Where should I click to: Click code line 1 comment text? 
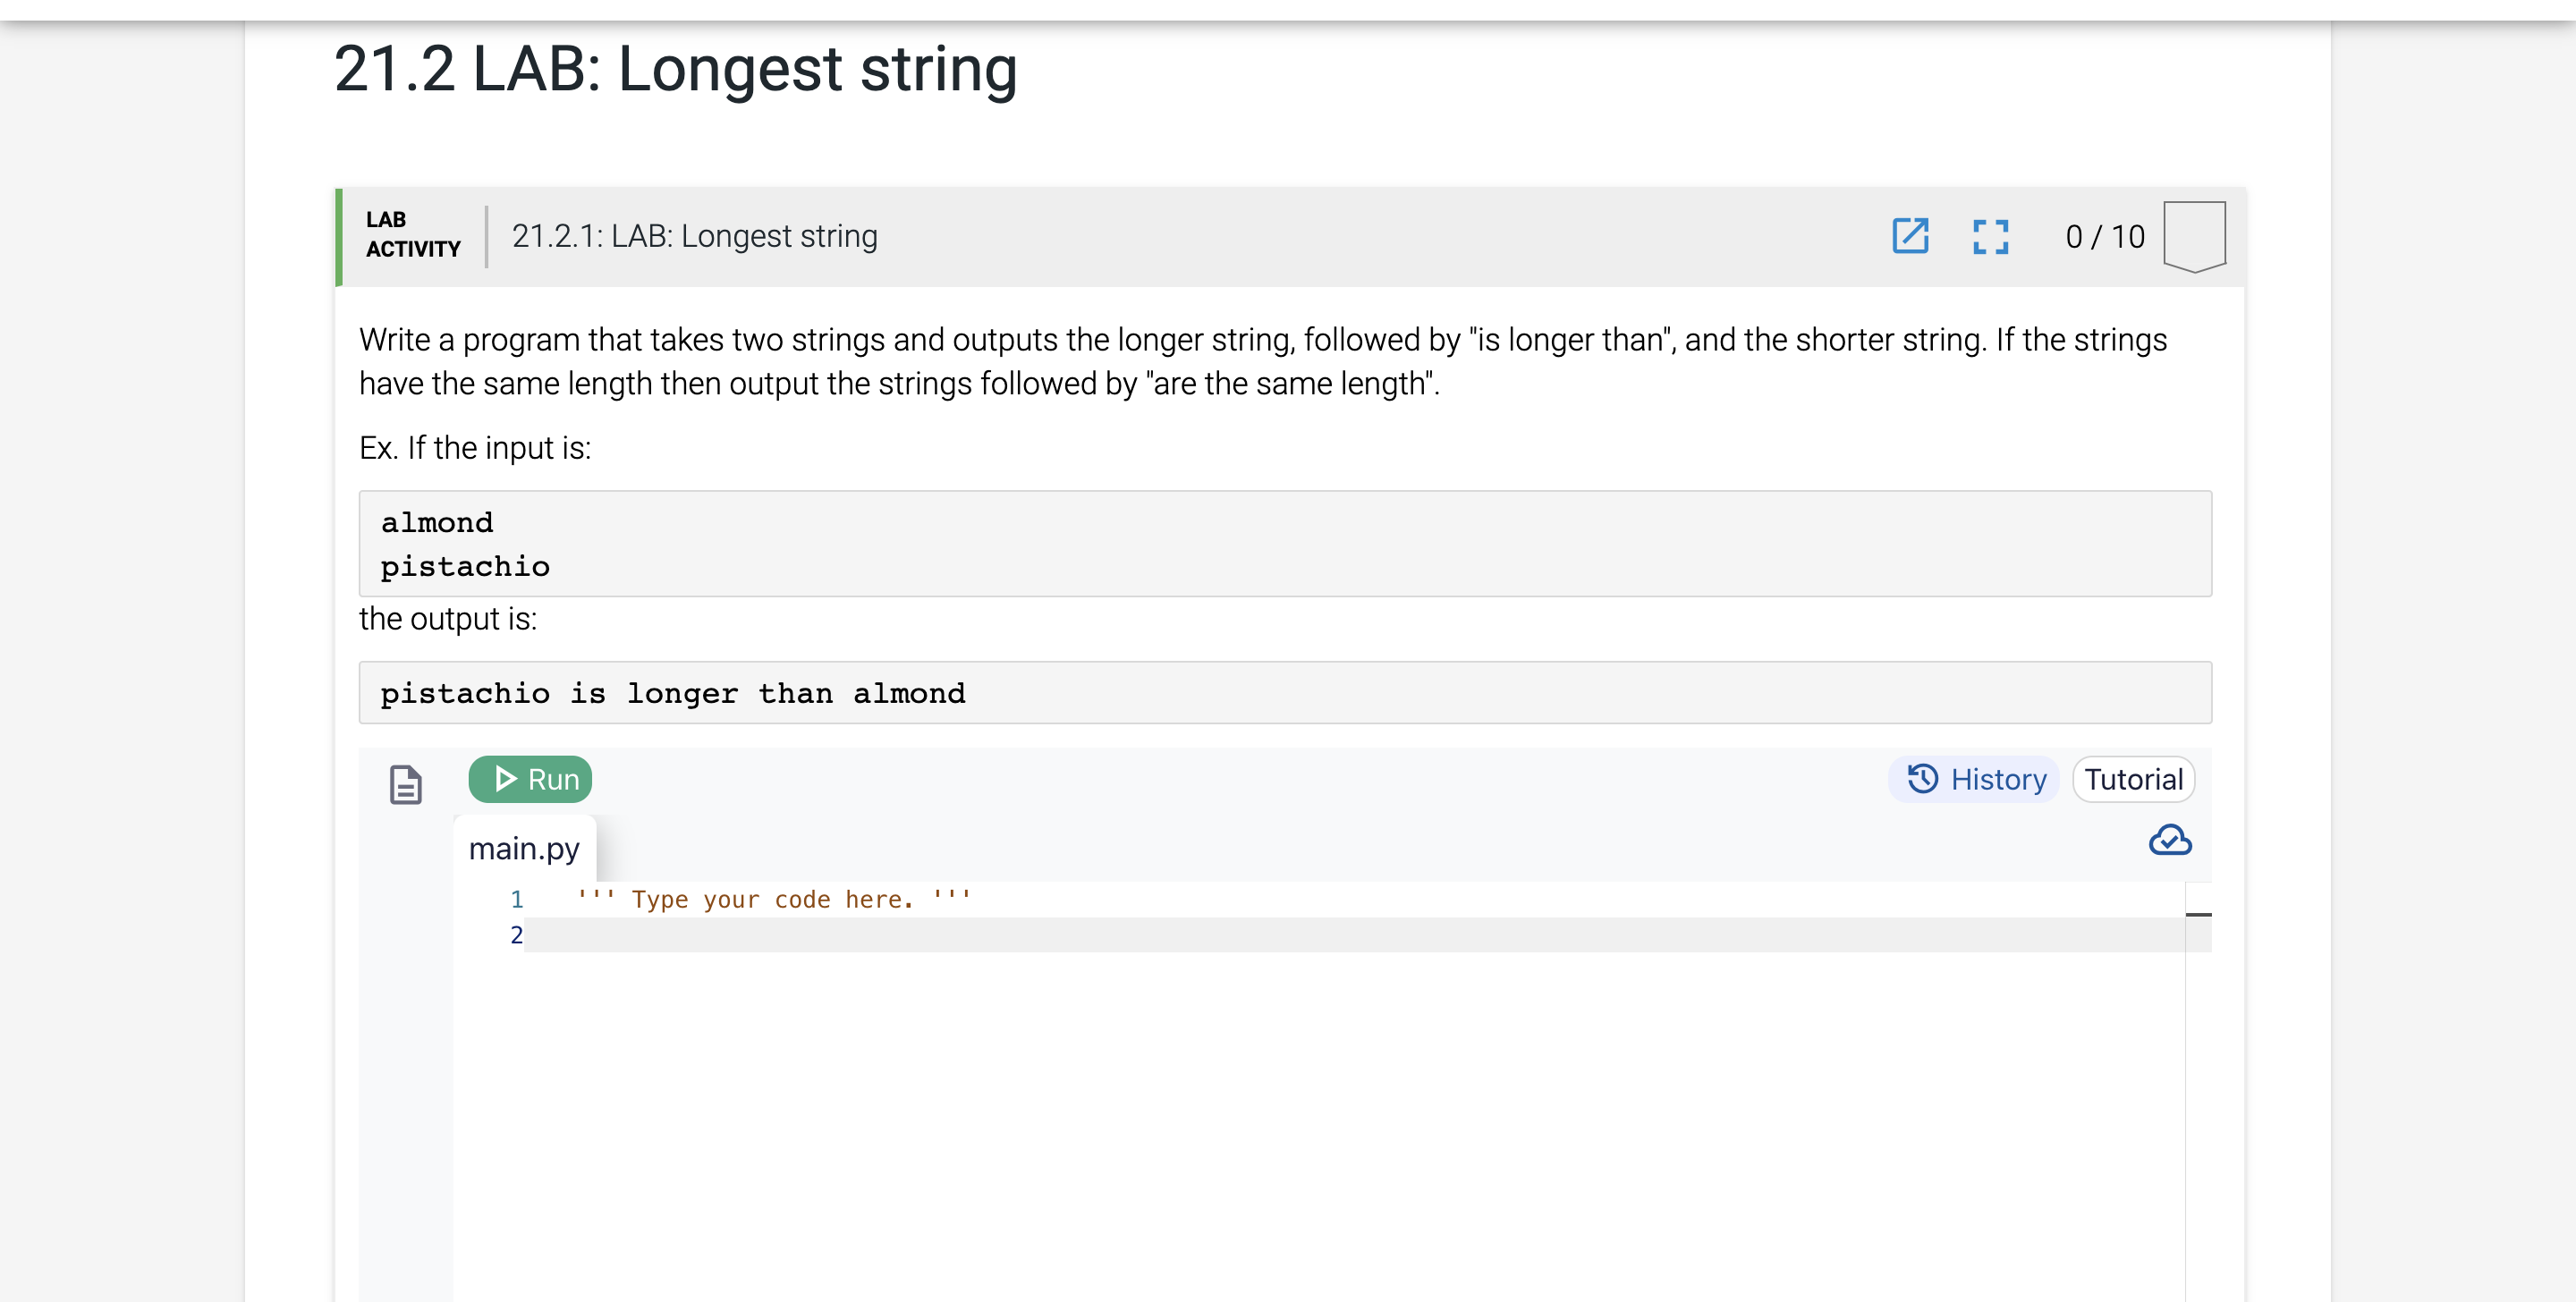click(773, 899)
